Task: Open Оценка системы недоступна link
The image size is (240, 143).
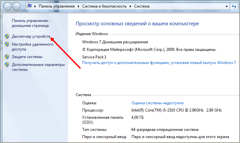Action: [x=157, y=103]
